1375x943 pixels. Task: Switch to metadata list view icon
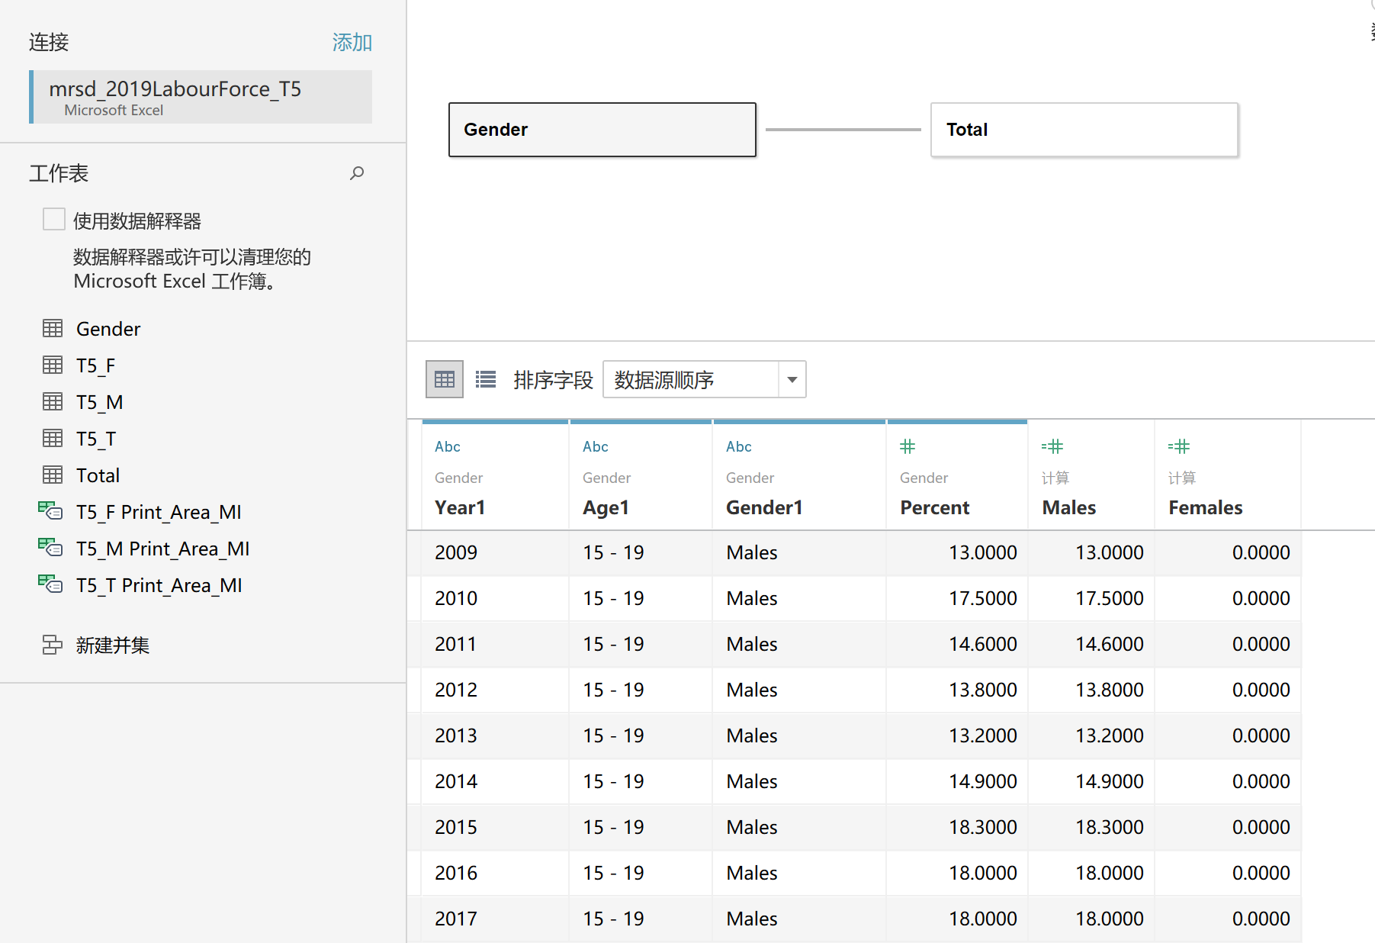point(486,379)
